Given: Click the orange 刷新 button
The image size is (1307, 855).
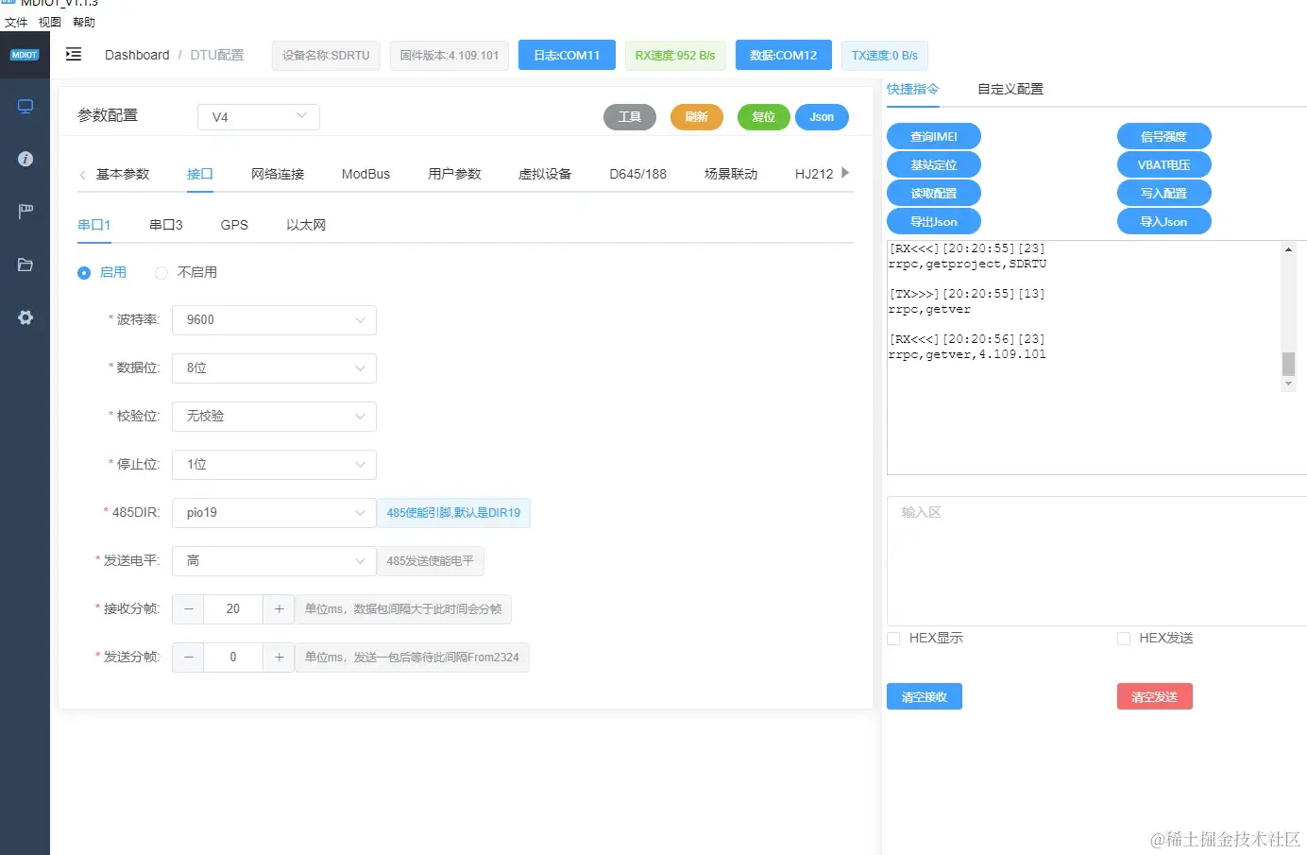Looking at the screenshot, I should pos(697,117).
